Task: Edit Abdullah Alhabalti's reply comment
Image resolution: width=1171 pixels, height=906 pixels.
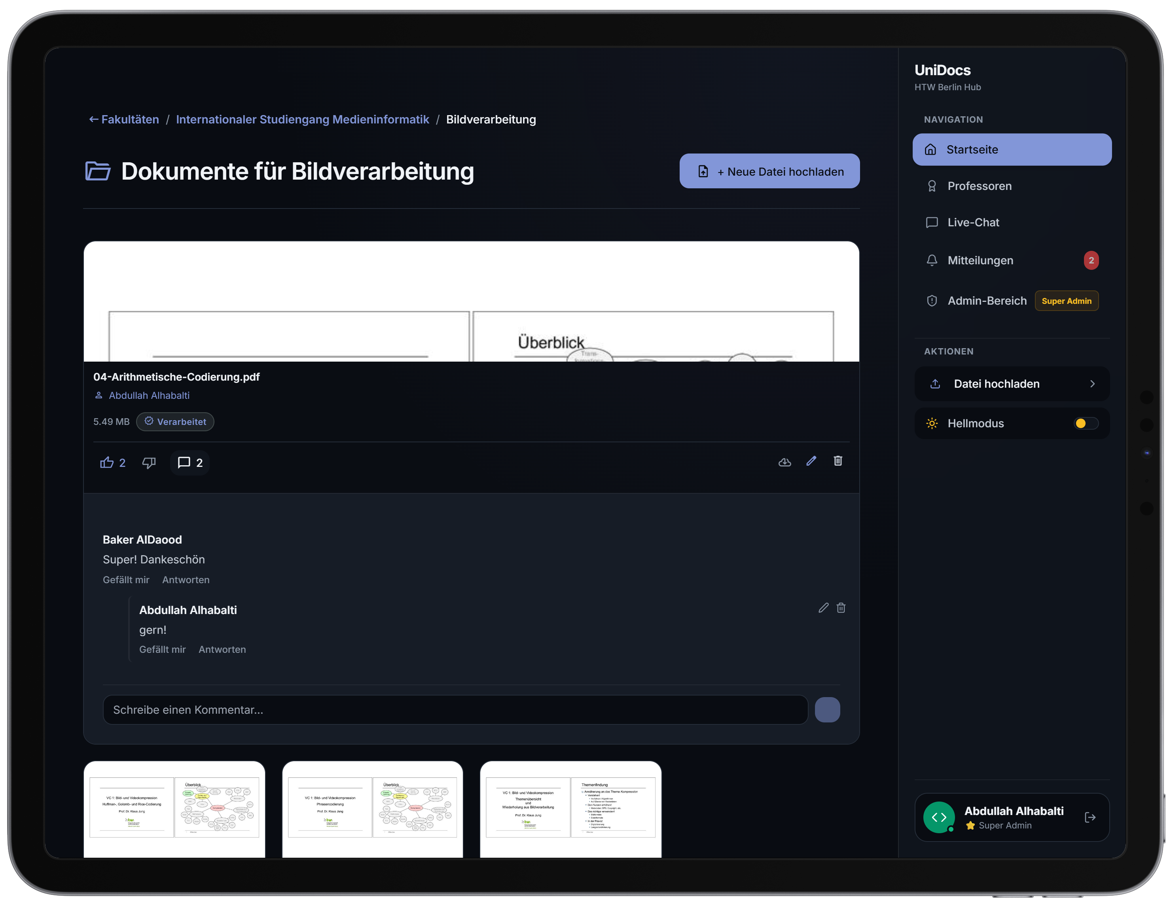Action: click(824, 607)
